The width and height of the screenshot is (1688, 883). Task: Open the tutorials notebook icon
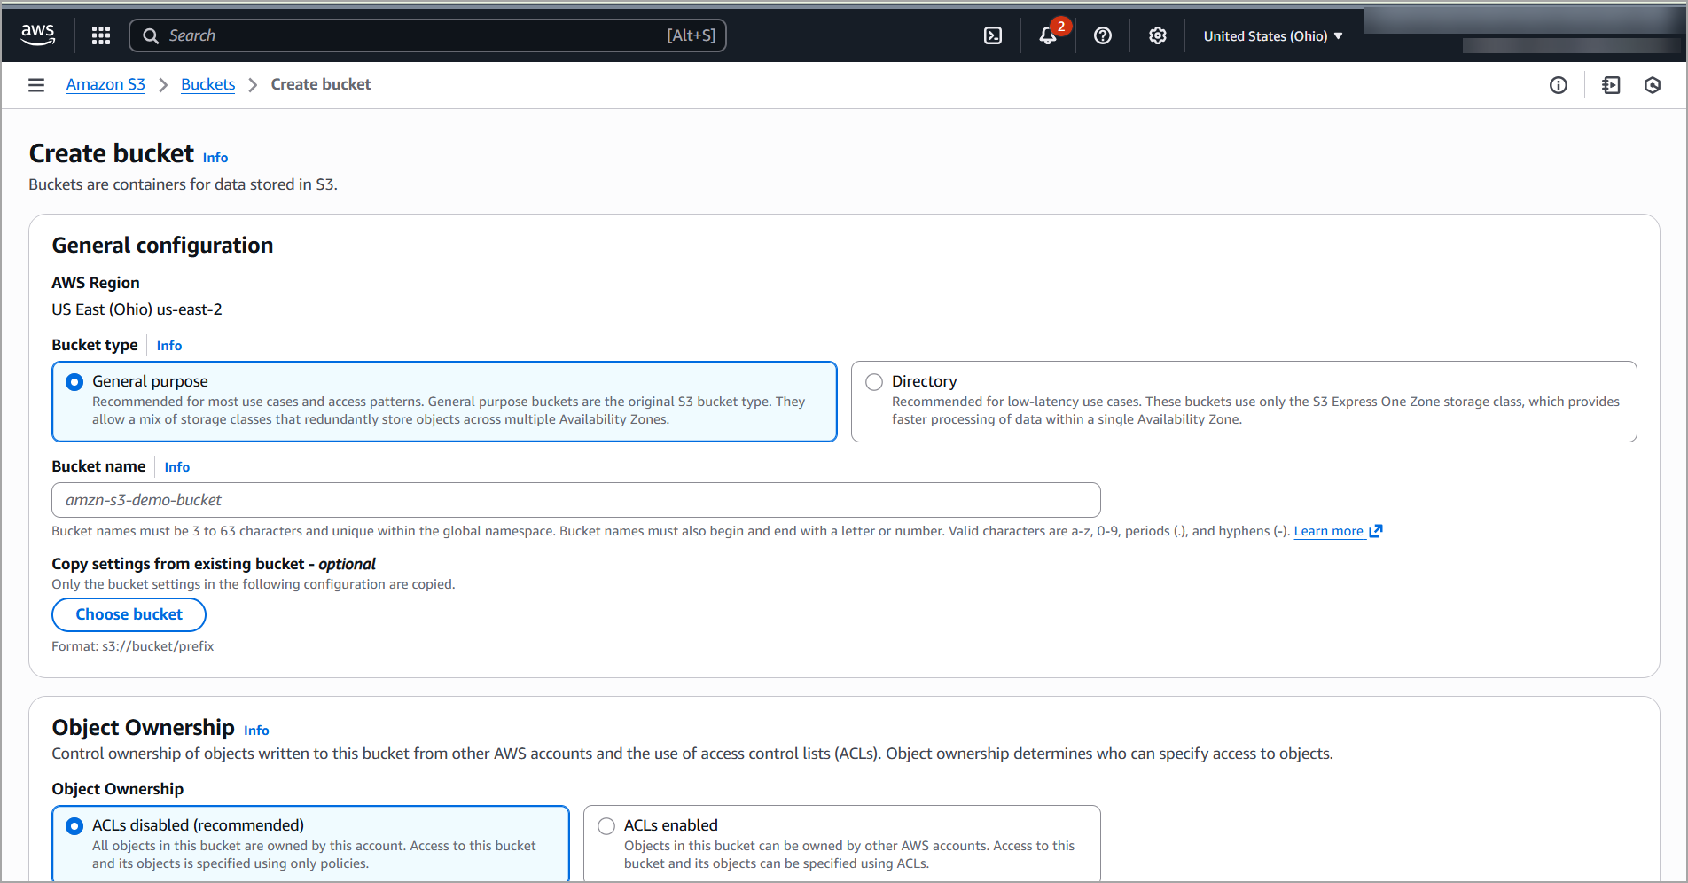point(1611,84)
